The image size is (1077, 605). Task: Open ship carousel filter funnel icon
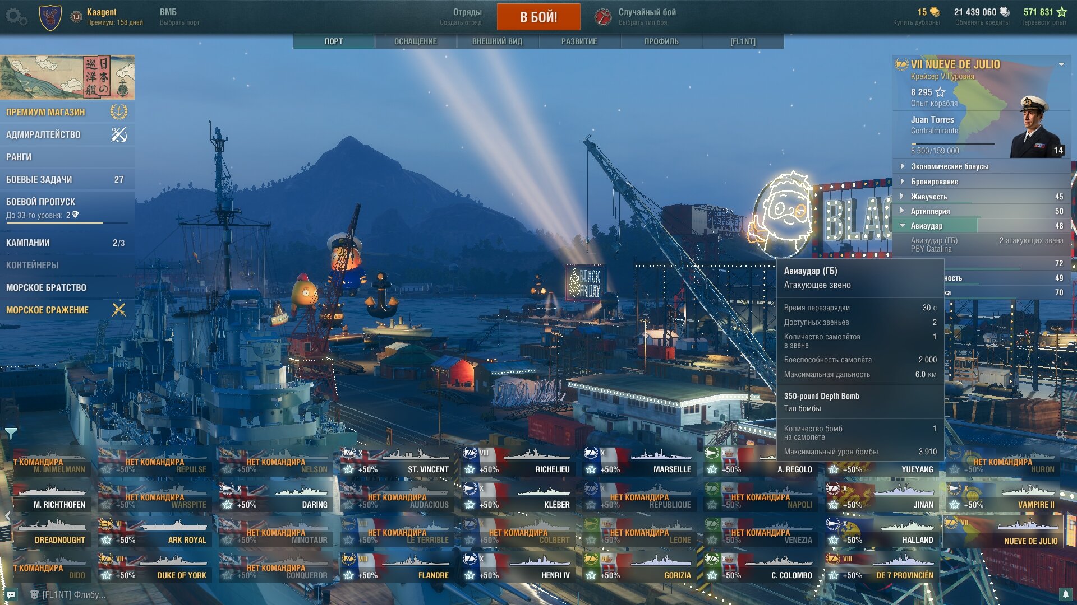(11, 433)
